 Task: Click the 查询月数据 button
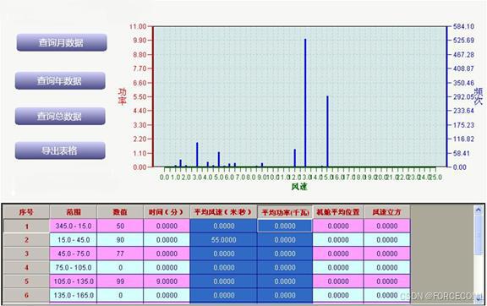(x=62, y=42)
